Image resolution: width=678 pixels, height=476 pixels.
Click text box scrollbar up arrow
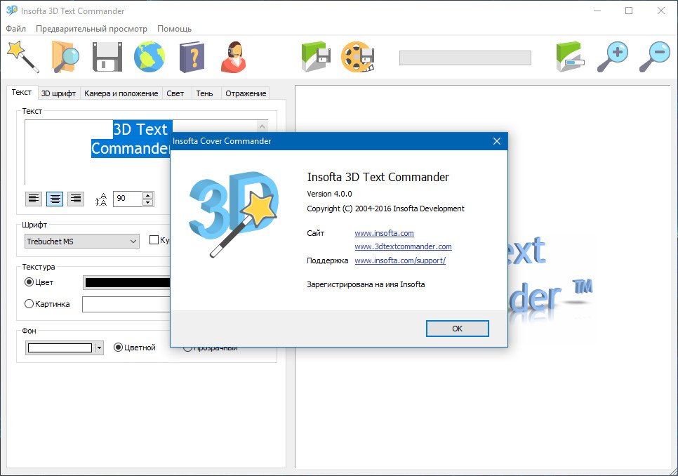coord(262,126)
